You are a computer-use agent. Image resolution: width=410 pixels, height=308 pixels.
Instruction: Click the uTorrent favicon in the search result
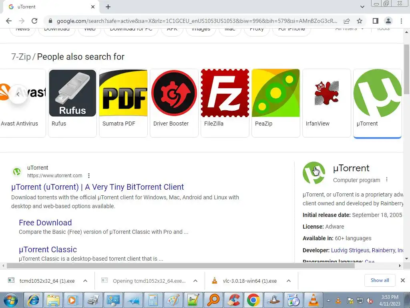[x=17, y=172]
